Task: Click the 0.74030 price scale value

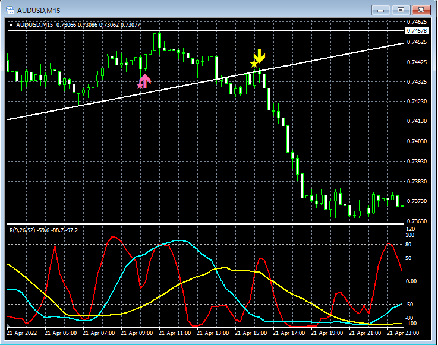Action: (417, 141)
